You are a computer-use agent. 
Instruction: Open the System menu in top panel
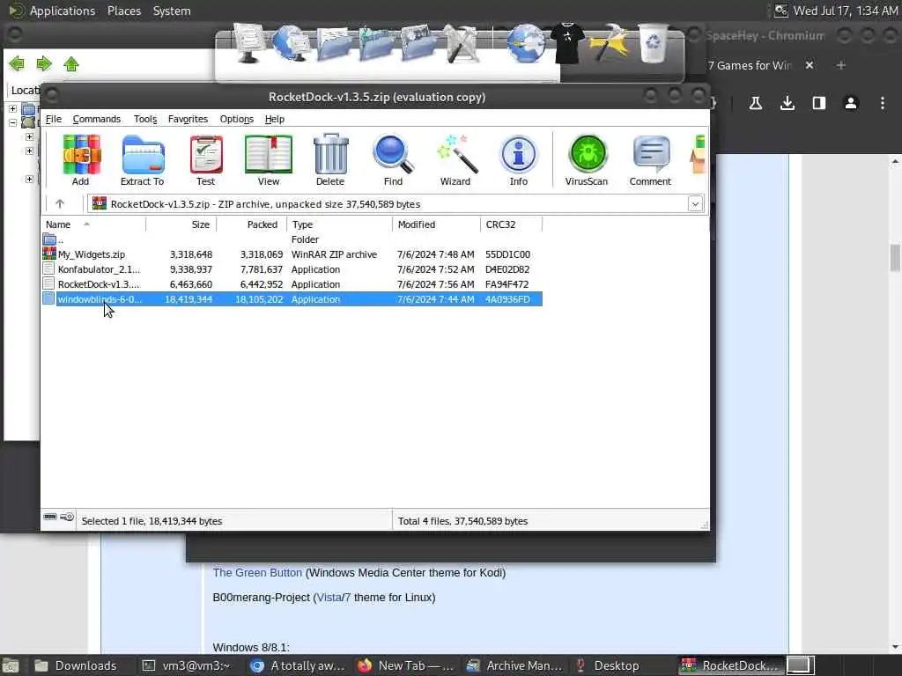pos(172,11)
